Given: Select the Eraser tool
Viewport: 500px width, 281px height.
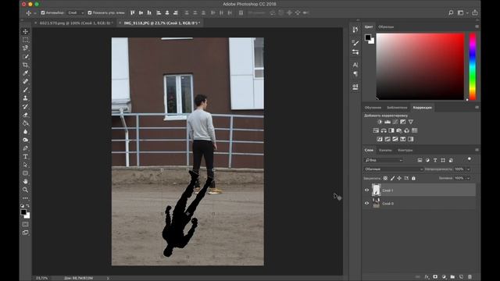Looking at the screenshot, I should (x=25, y=115).
